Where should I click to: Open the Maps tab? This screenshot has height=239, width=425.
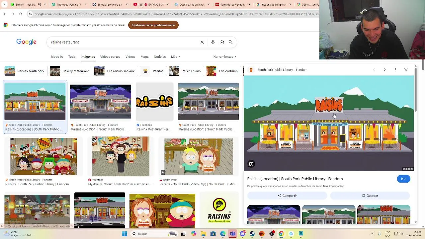tap(144, 57)
